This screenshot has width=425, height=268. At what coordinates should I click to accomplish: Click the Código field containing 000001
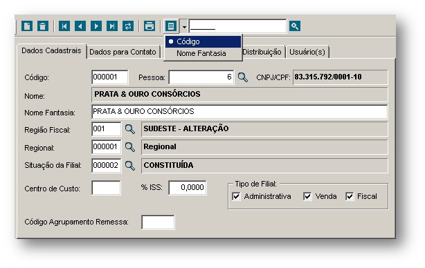[x=110, y=77]
